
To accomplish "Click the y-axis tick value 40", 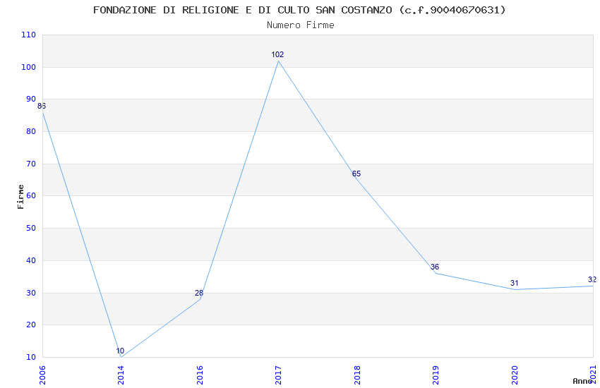I will click(x=30, y=260).
